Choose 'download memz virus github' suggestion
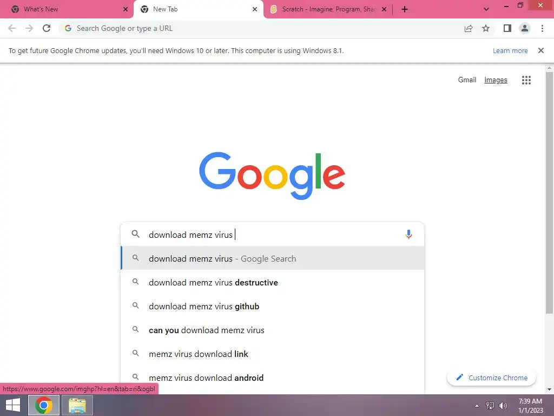 pos(273,306)
